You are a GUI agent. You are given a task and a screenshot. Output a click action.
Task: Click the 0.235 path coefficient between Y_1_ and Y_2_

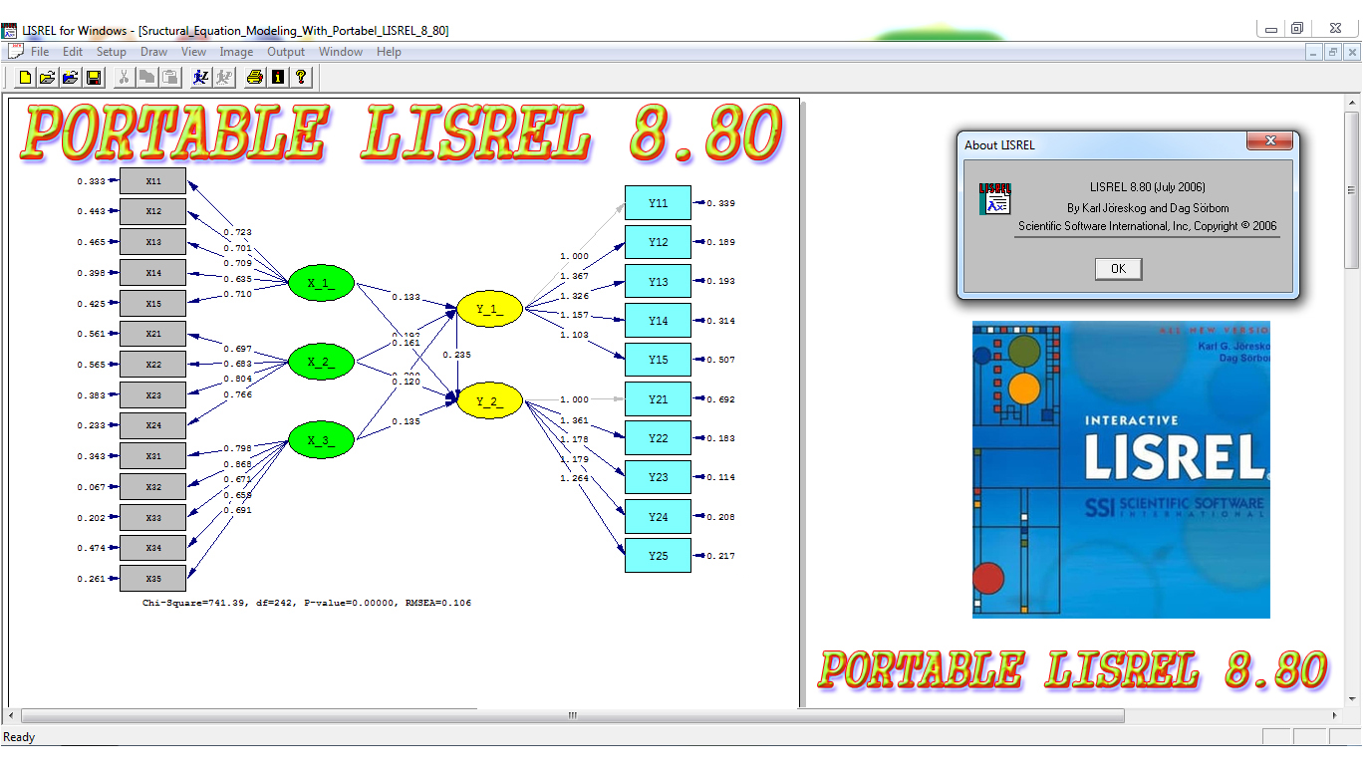point(457,355)
